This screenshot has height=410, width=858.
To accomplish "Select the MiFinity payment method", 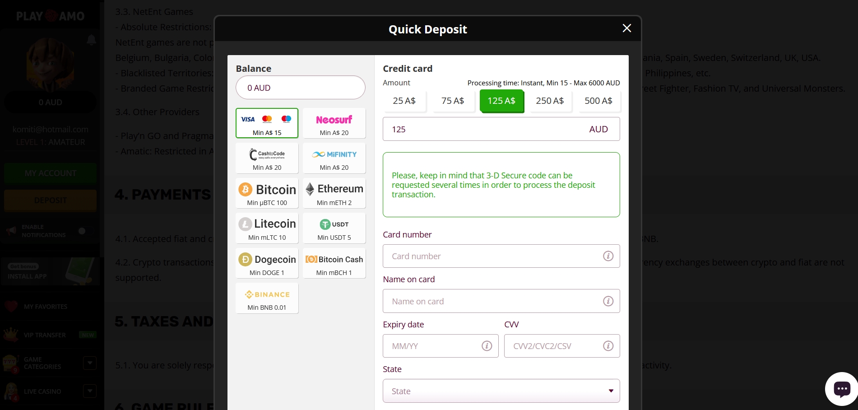I will tap(334, 158).
